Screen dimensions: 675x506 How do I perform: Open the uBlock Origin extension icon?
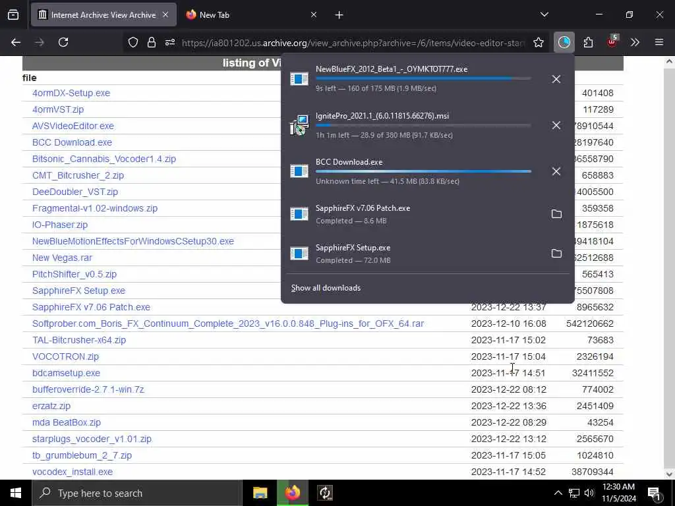click(612, 42)
